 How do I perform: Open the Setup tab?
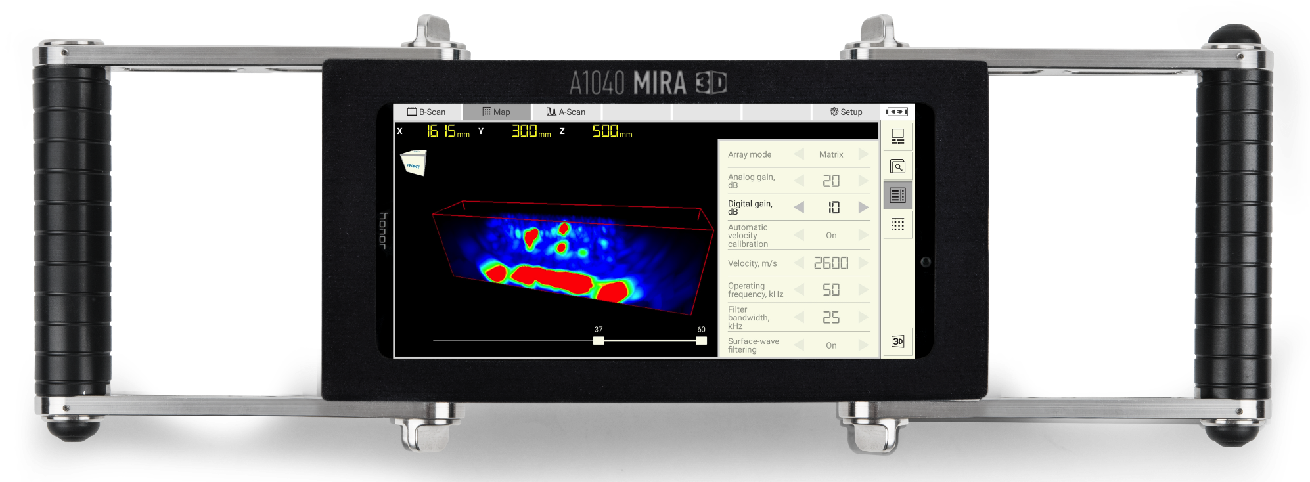(846, 112)
